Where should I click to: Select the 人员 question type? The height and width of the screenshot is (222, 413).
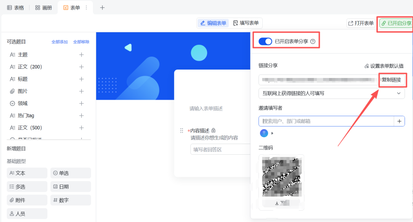pyautogui.click(x=27, y=213)
